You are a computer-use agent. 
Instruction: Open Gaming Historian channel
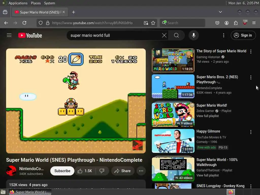coord(208,57)
